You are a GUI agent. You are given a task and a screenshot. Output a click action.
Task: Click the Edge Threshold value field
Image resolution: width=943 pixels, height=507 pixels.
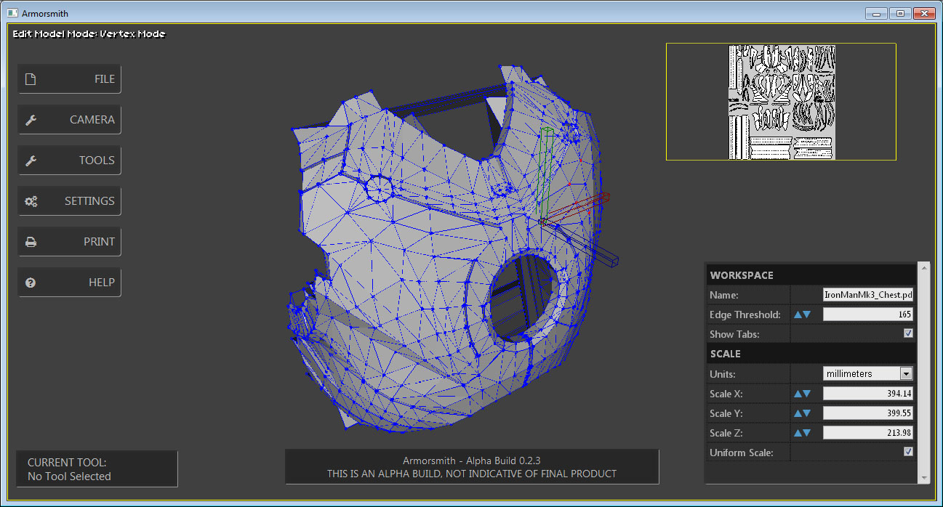[x=867, y=315]
